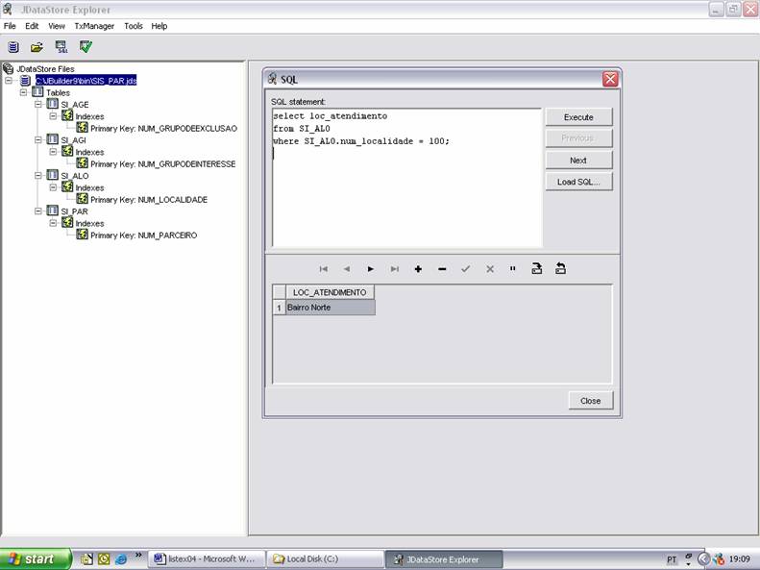Click the SIS_PAR.jds database icon
The width and height of the screenshot is (760, 570).
[x=25, y=81]
